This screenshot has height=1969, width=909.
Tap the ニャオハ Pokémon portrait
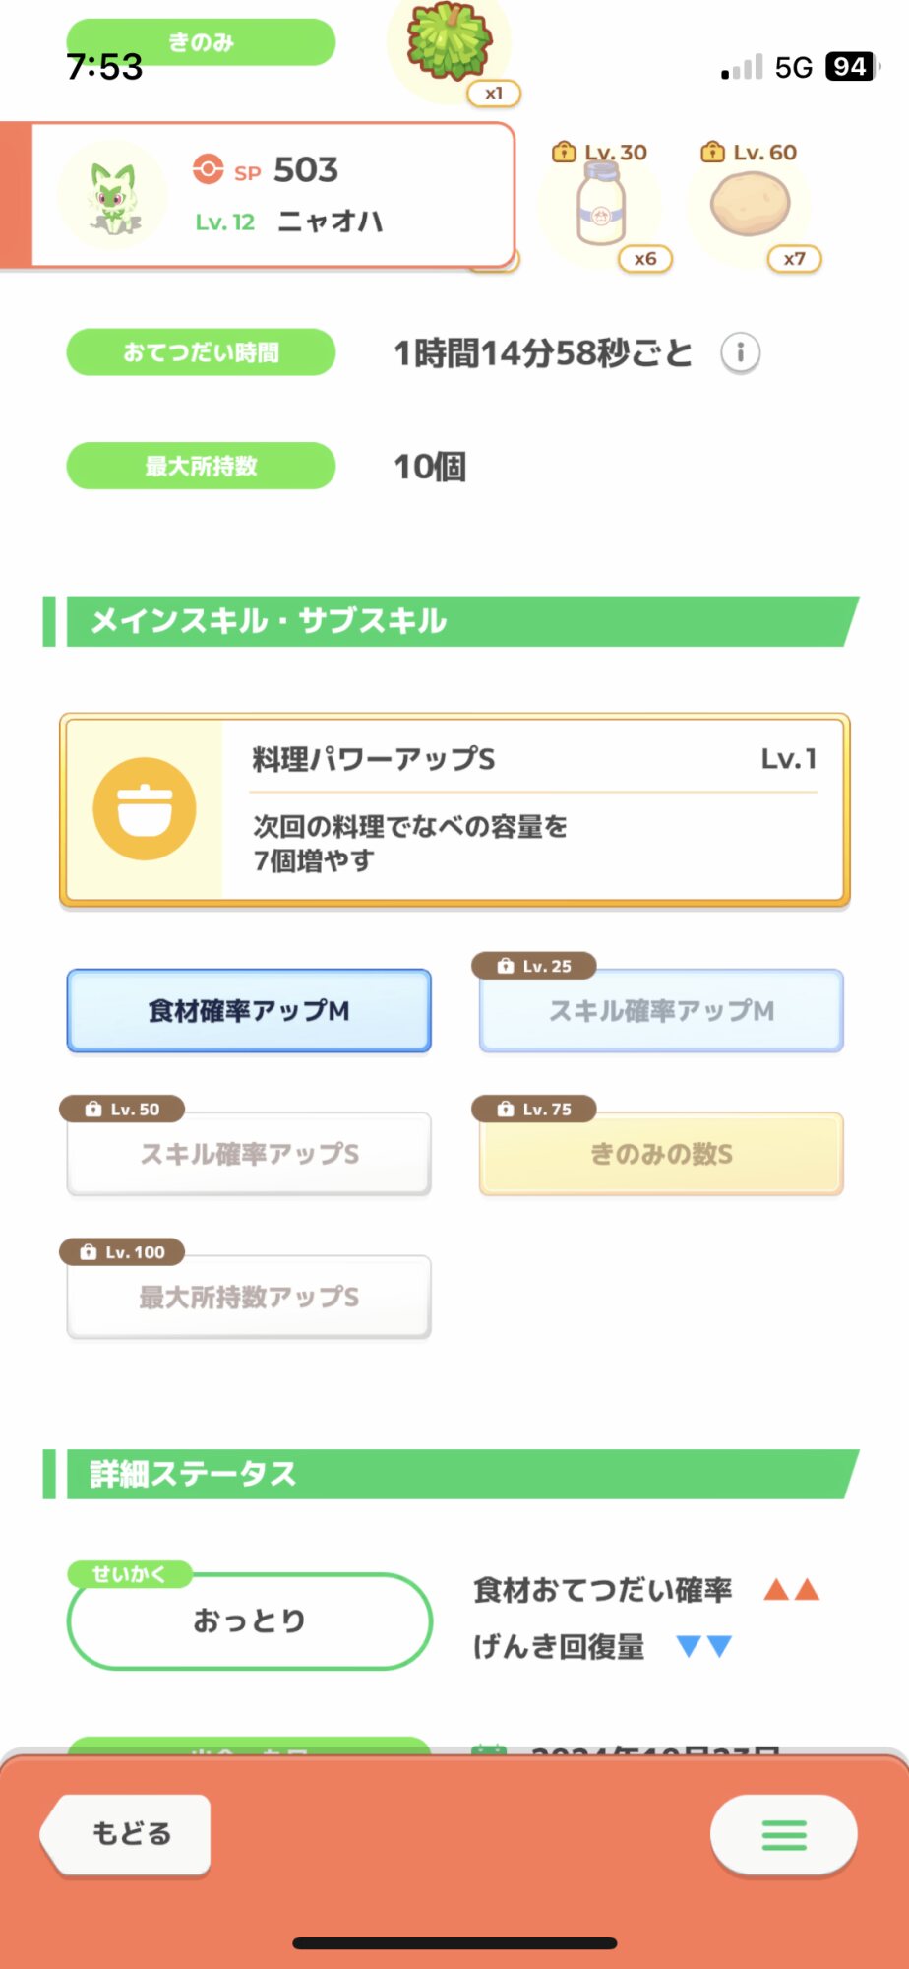click(x=112, y=196)
